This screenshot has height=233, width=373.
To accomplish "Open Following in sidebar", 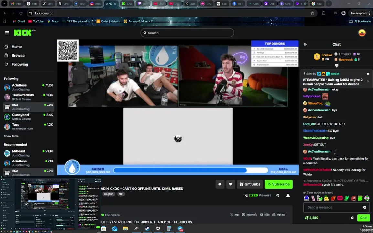I will pos(16,64).
